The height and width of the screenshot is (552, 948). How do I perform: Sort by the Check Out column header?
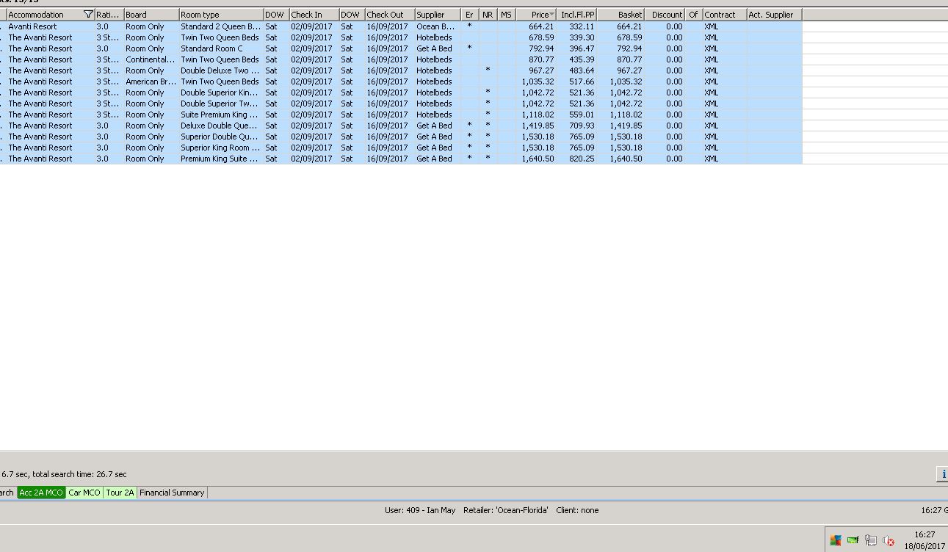click(389, 15)
